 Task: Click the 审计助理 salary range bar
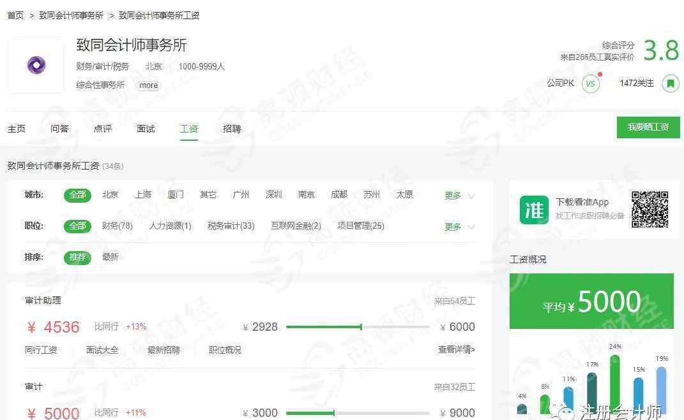point(358,327)
